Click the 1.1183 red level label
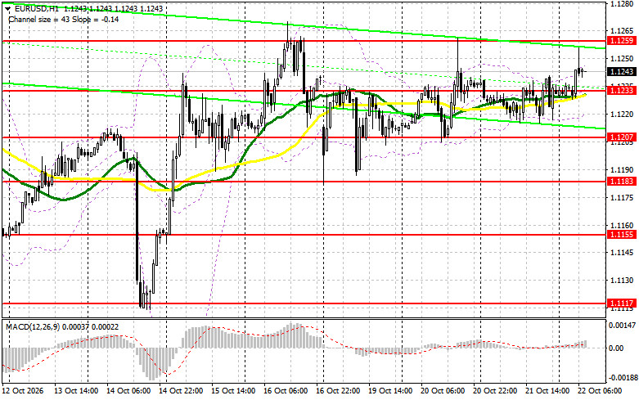This screenshot has height=400, width=639. coord(622,182)
